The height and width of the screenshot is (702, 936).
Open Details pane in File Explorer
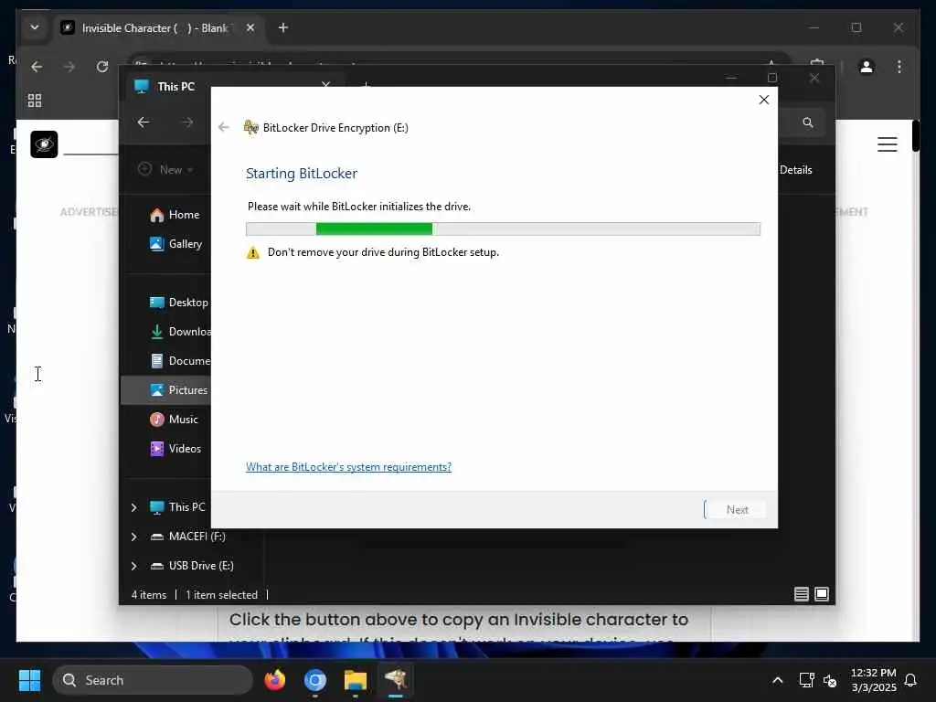(x=796, y=169)
